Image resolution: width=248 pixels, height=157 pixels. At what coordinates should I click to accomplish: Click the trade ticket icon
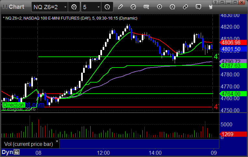click(x=185, y=7)
